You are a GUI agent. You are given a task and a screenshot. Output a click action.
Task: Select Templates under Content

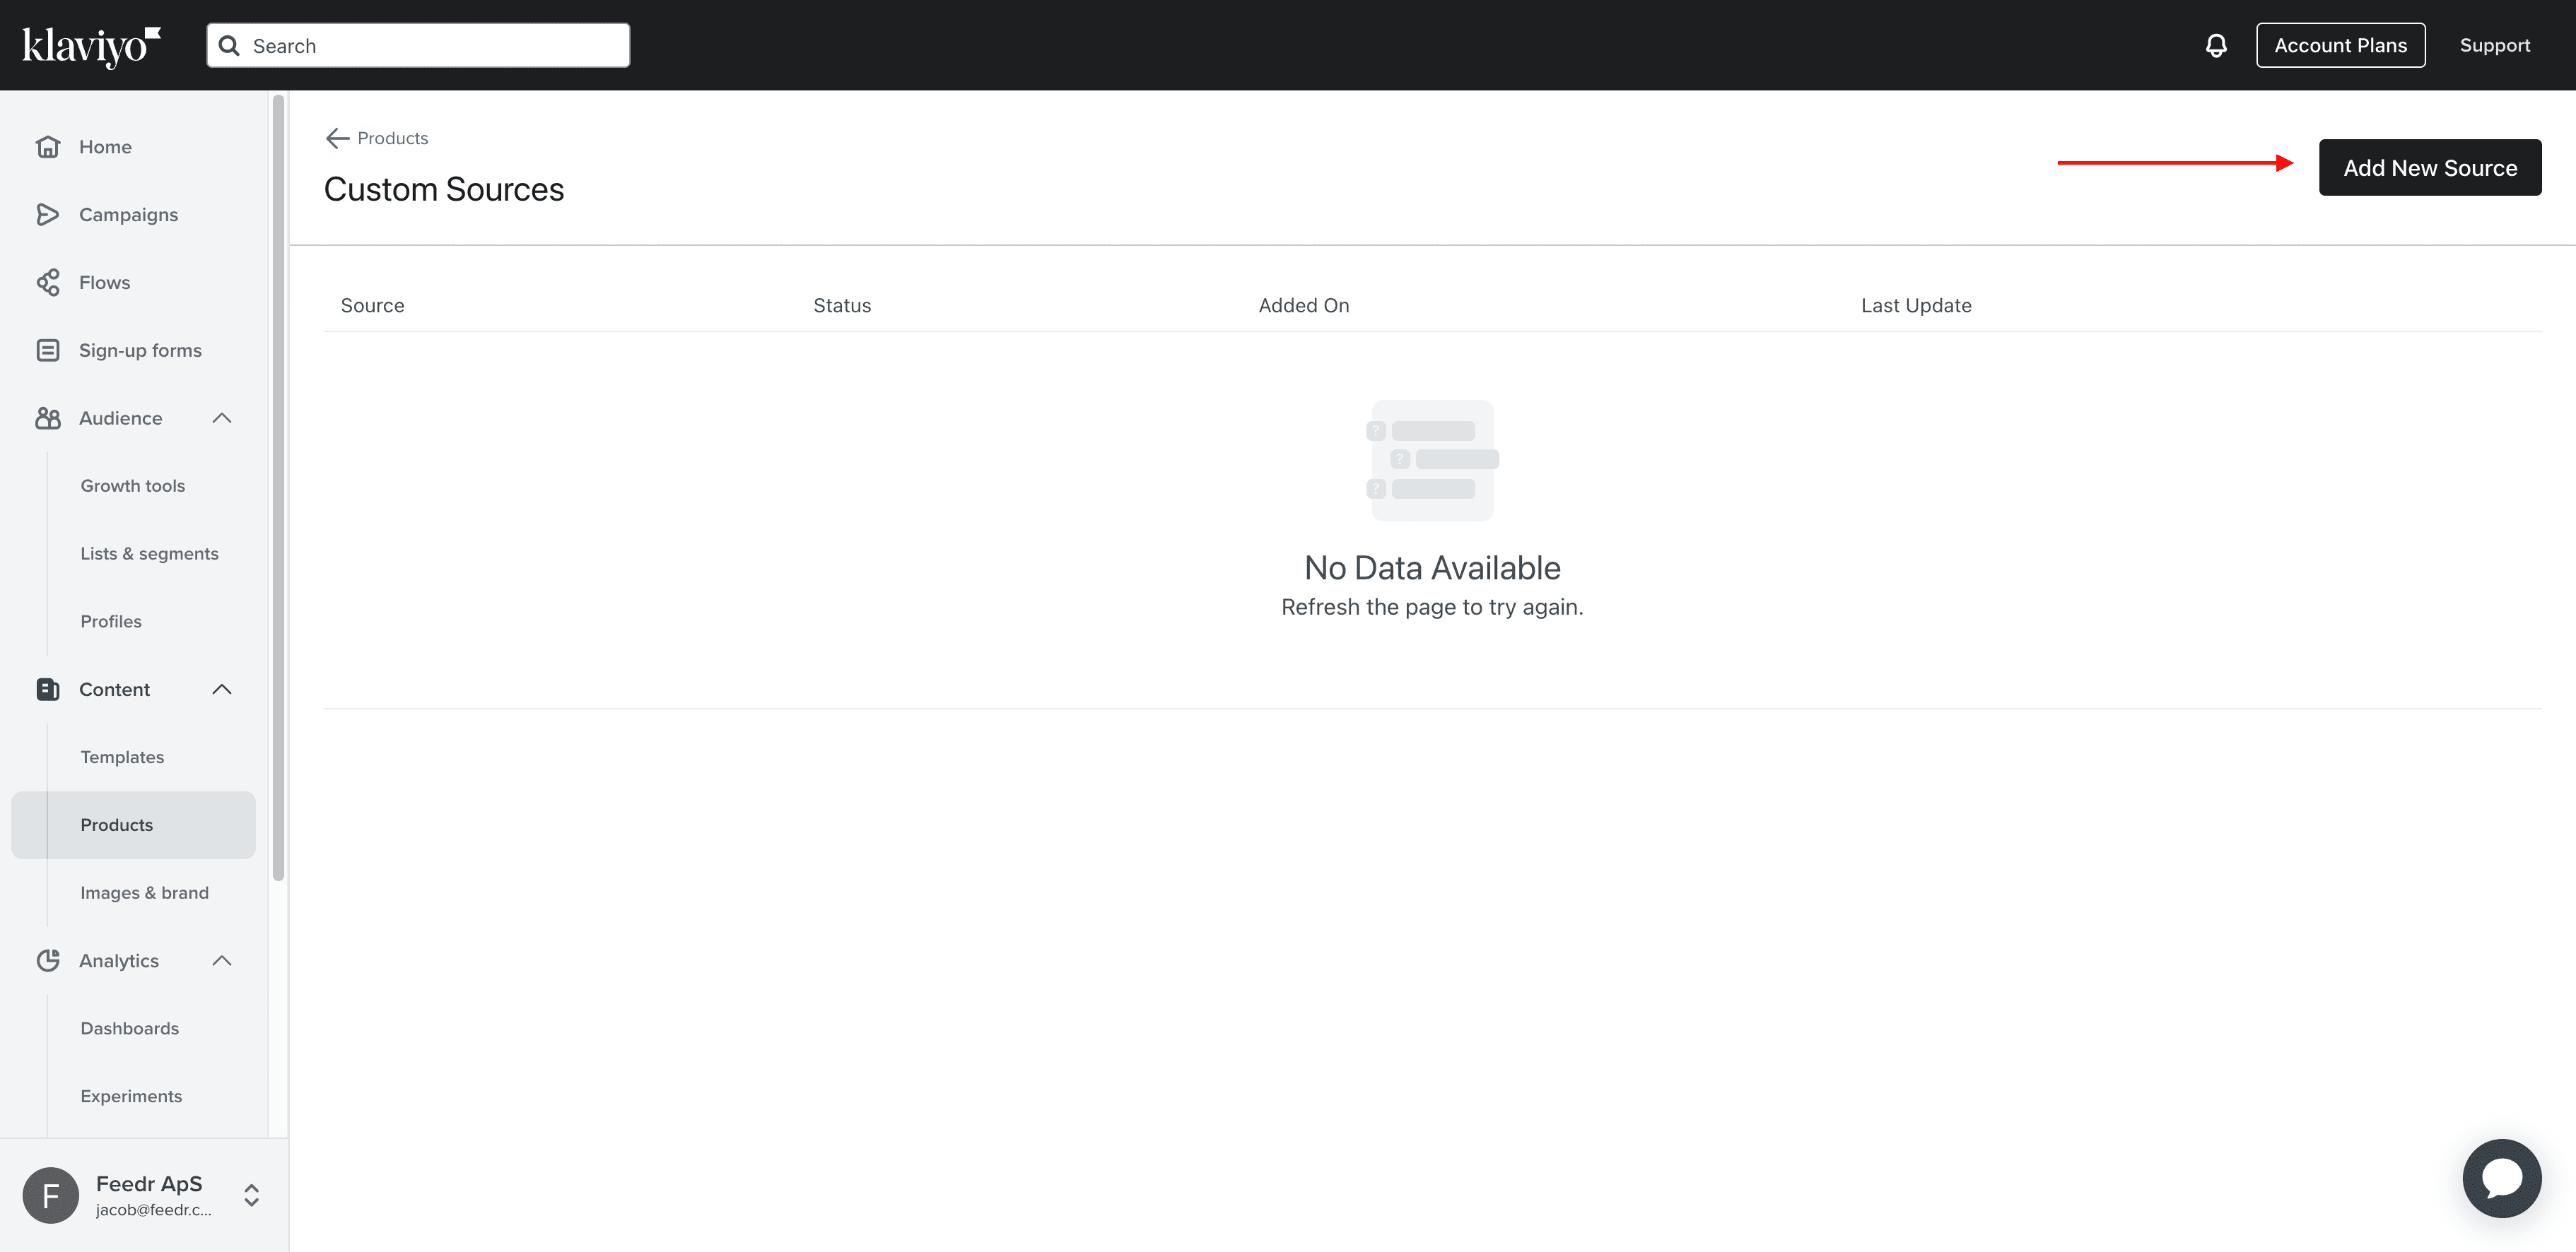pyautogui.click(x=122, y=757)
